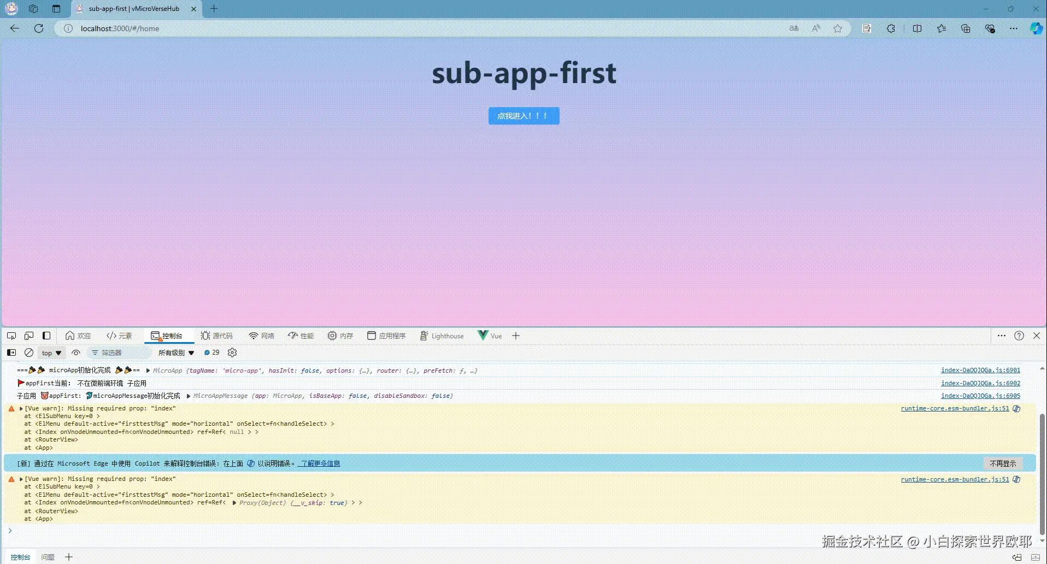Open the Vue devtools panel

tap(490, 336)
